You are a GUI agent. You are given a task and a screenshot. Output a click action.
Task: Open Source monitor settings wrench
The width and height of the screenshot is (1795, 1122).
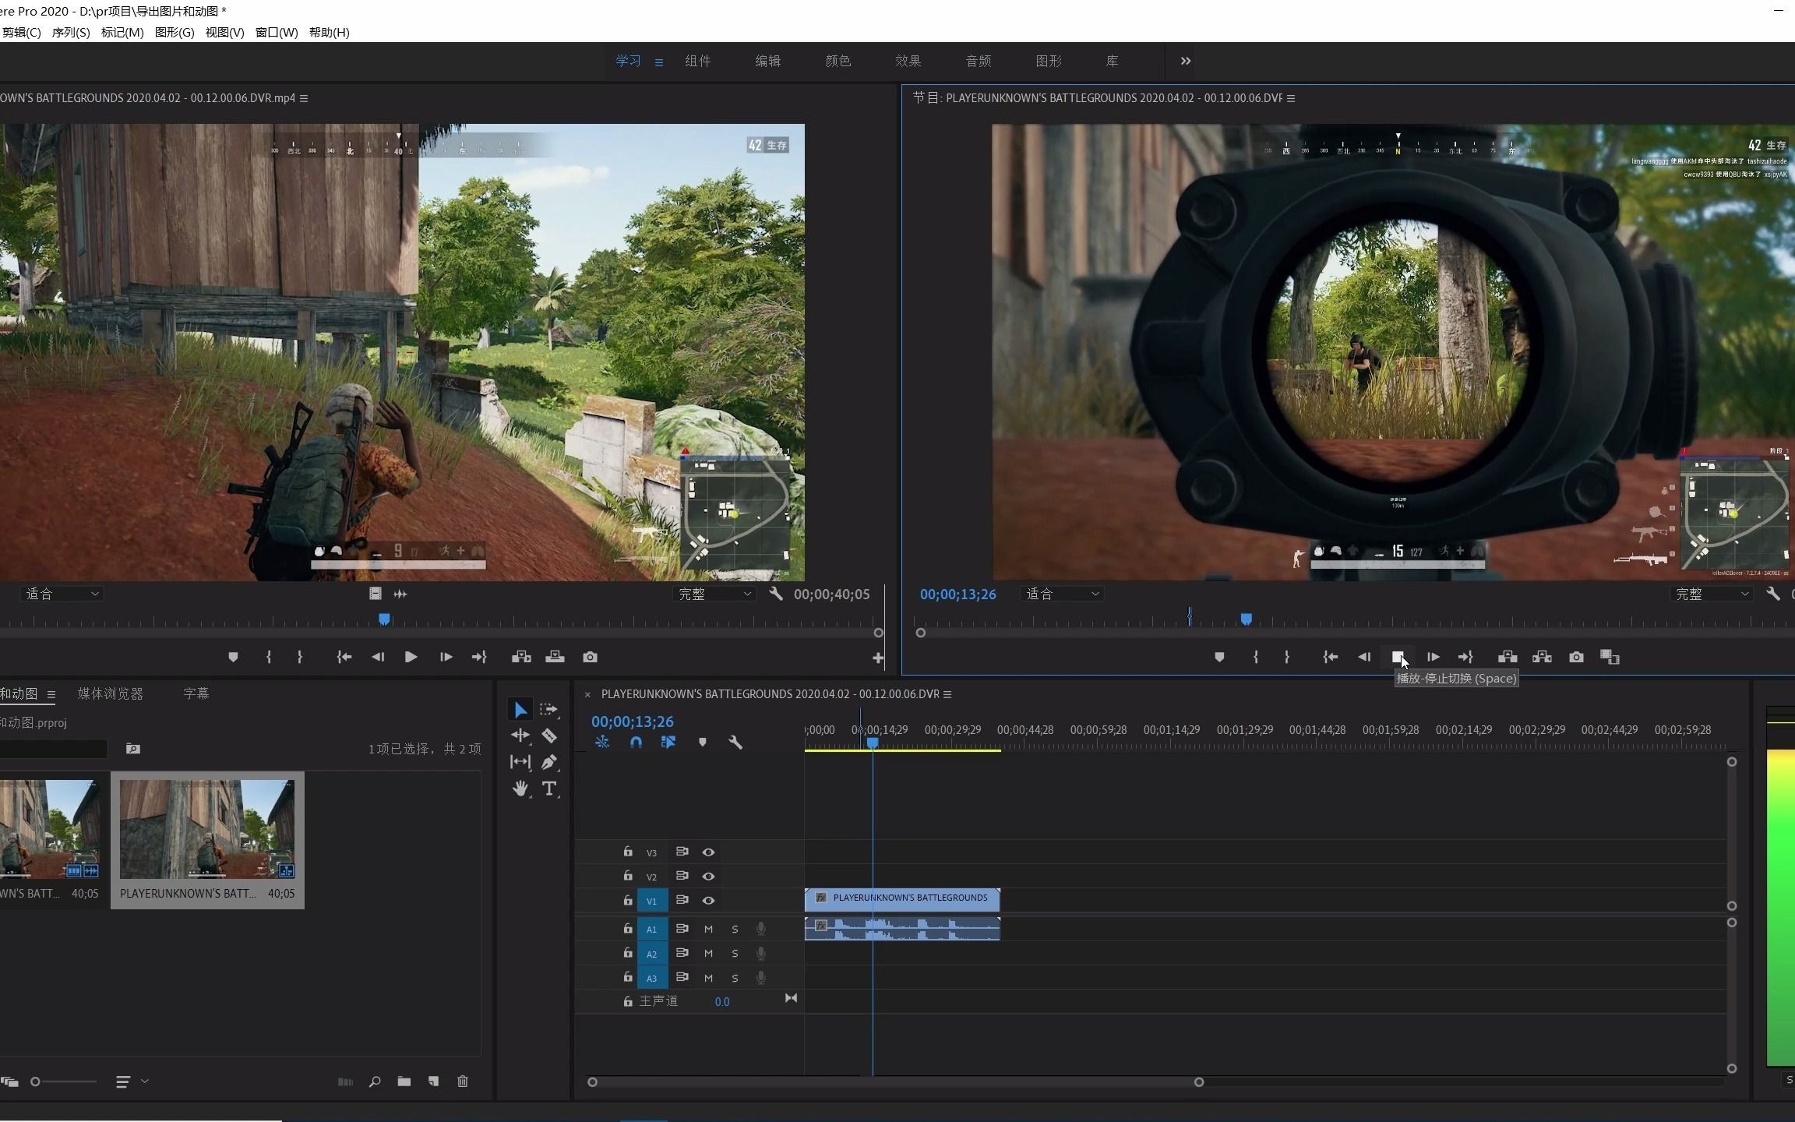775,594
